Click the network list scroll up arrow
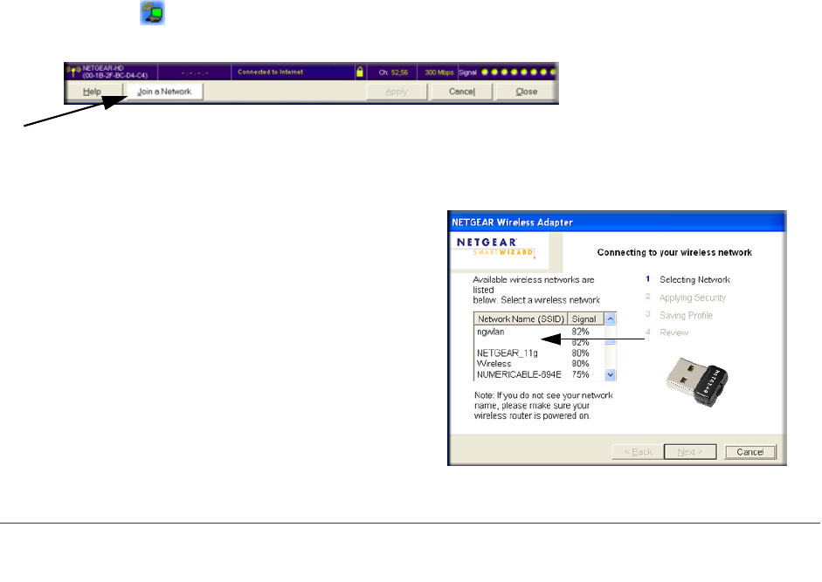Screen dimensions: 822x582 point(611,319)
